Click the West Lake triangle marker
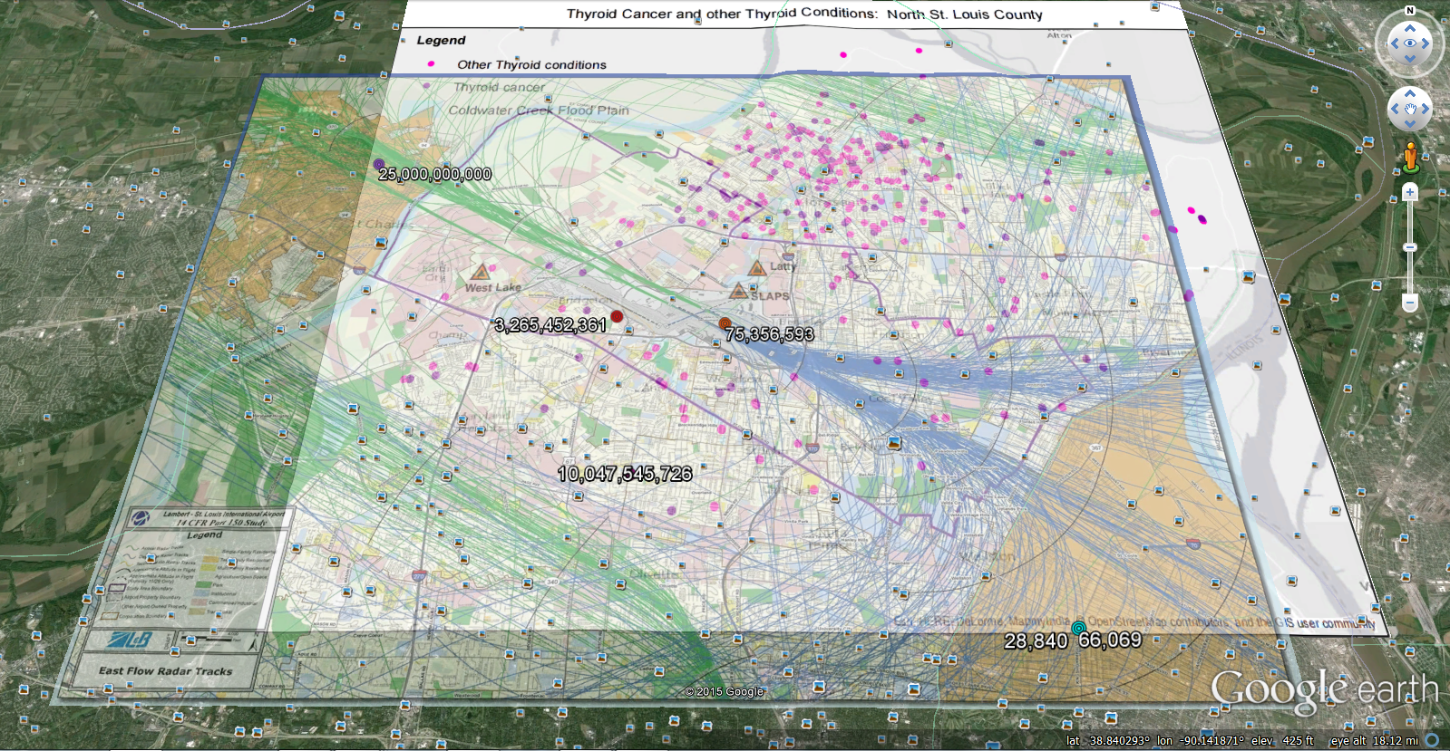The image size is (1450, 751). click(x=481, y=272)
